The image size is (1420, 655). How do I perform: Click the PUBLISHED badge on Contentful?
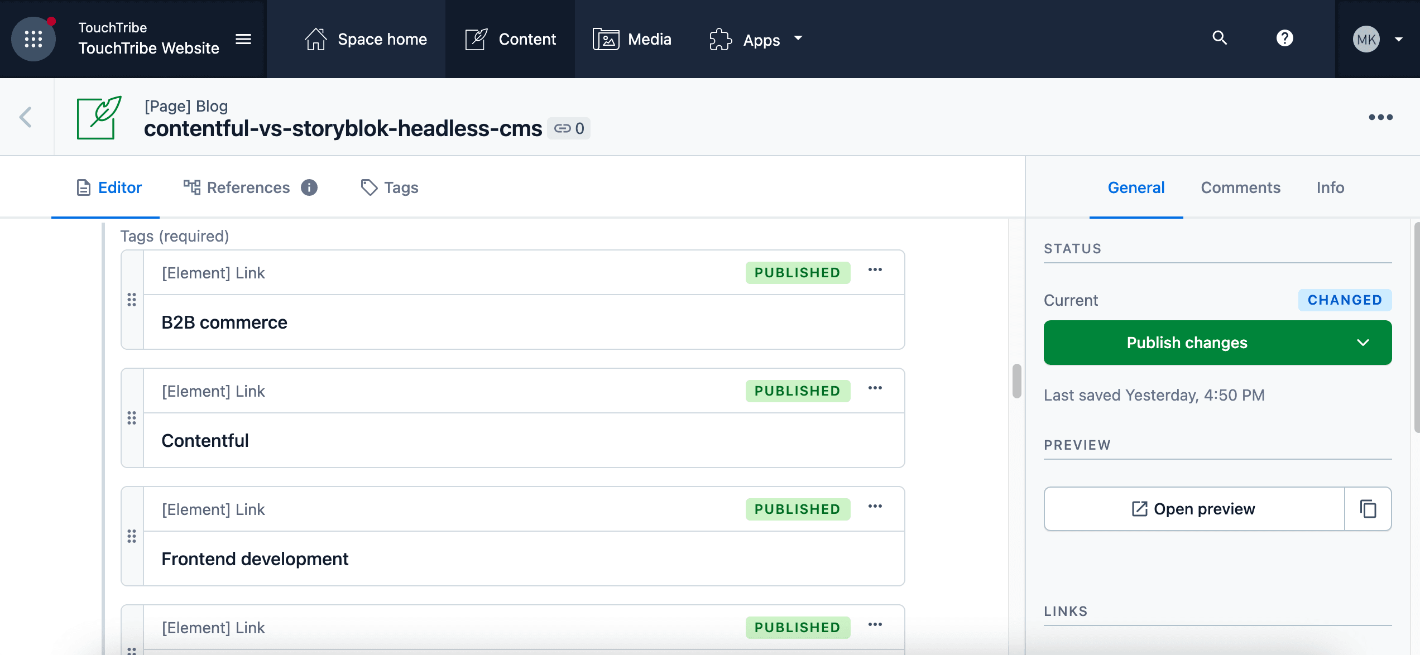pyautogui.click(x=798, y=391)
